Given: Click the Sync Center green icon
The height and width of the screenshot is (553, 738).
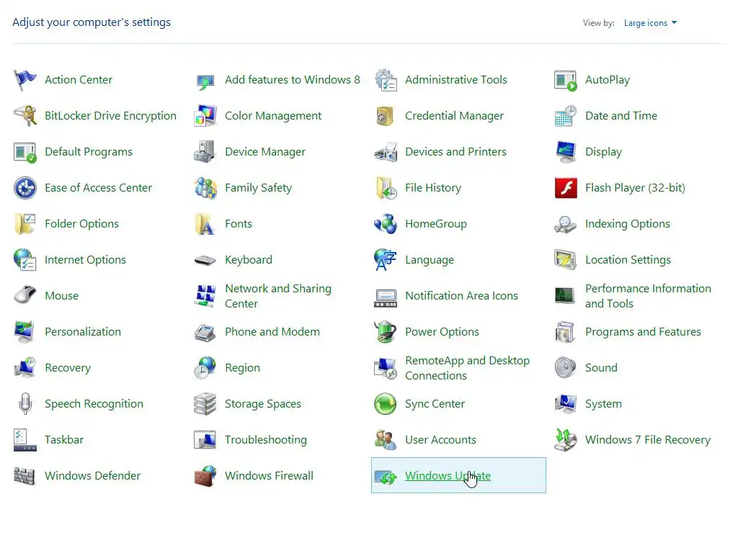Looking at the screenshot, I should point(386,404).
